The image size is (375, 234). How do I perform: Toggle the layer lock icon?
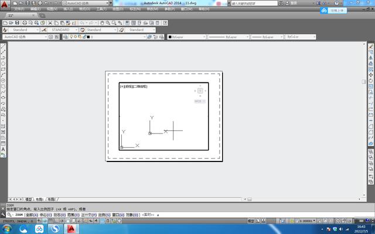pyautogui.click(x=83, y=37)
